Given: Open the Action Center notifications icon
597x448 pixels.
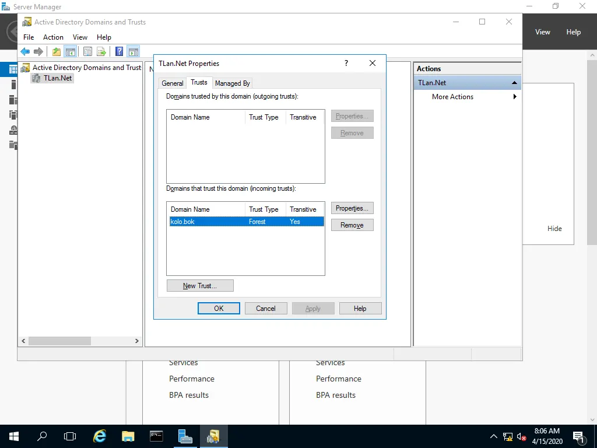Looking at the screenshot, I should click(579, 437).
